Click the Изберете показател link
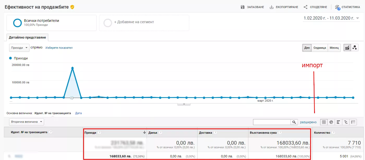Viewport: 365px width, 160px height. [59, 48]
